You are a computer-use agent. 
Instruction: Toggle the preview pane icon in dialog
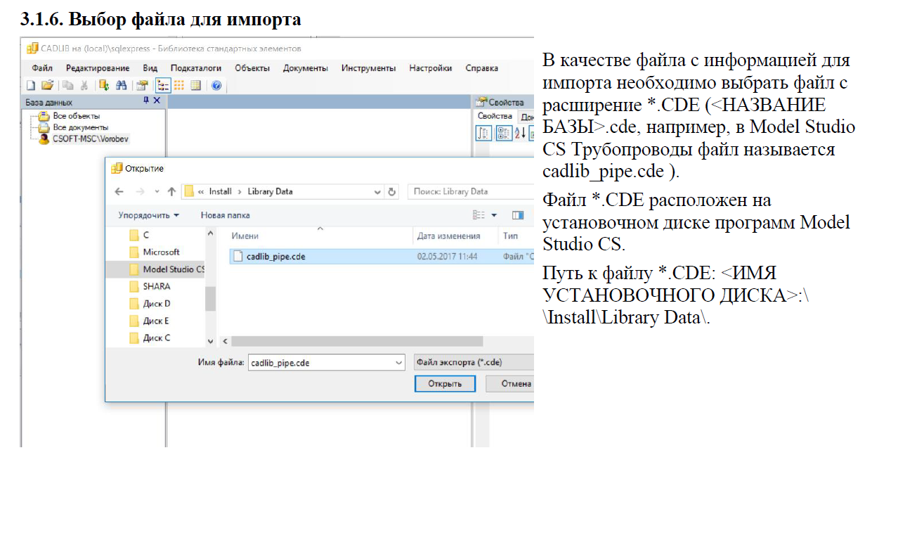tap(518, 215)
